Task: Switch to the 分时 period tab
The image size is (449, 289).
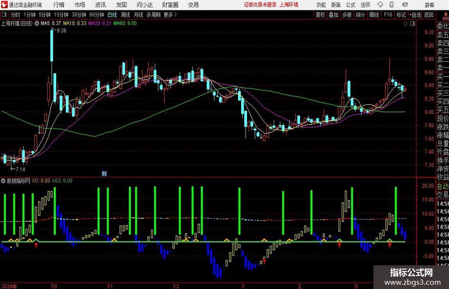Action: click(16, 15)
